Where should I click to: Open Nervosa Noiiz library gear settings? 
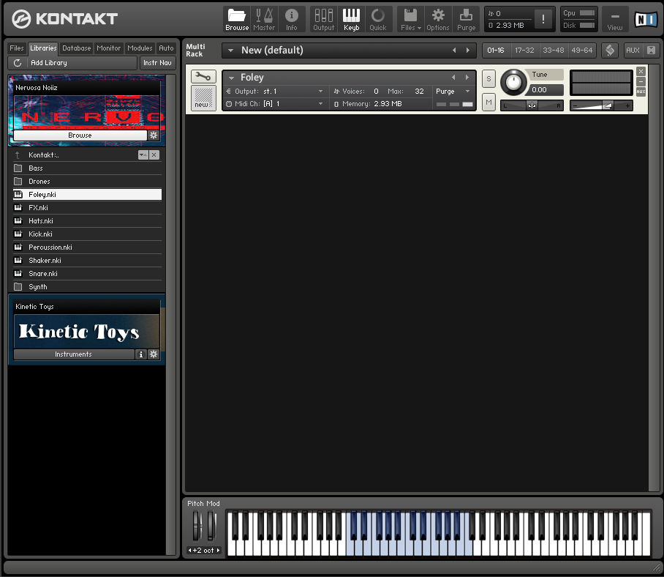(x=154, y=135)
